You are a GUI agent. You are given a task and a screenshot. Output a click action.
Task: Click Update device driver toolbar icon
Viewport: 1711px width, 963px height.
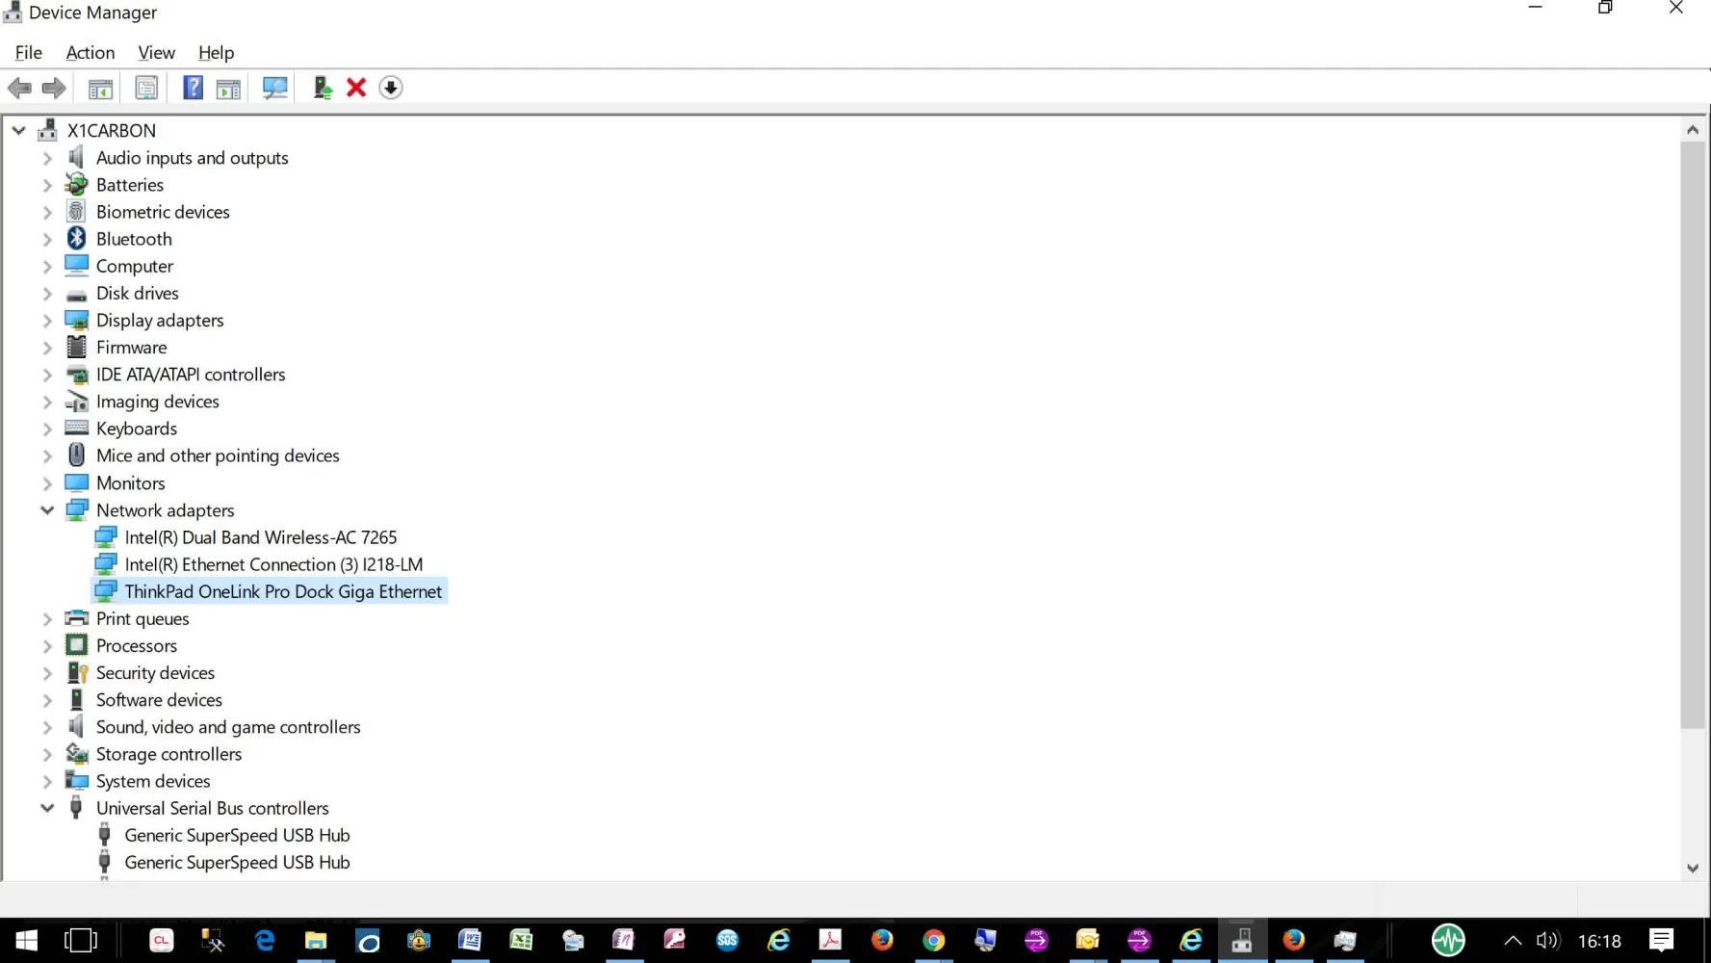(323, 89)
